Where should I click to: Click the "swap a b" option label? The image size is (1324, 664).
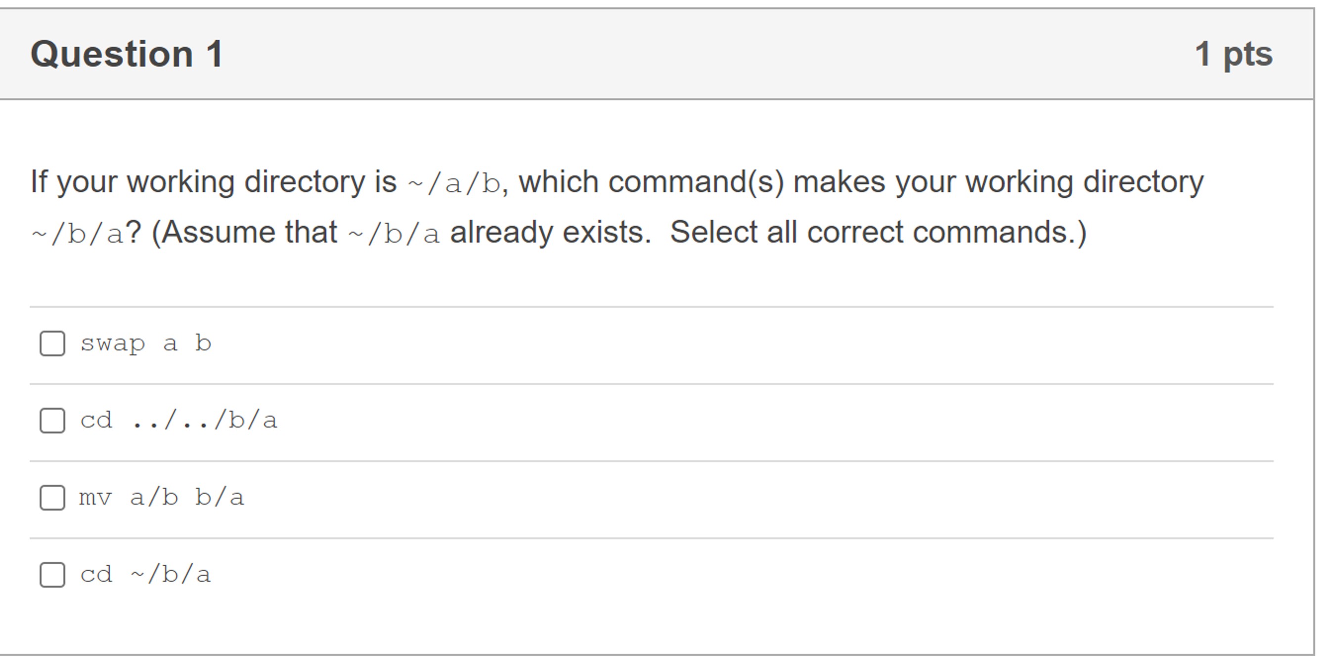coord(145,343)
